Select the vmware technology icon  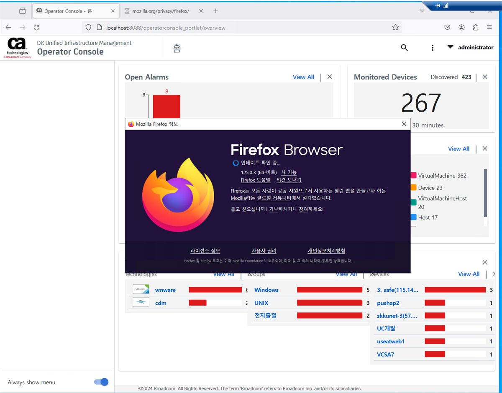[x=141, y=289]
